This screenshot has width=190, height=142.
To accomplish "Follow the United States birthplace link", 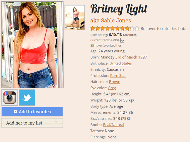I will click(x=120, y=63).
